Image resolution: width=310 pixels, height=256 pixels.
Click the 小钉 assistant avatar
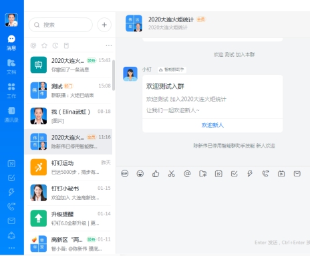(130, 74)
